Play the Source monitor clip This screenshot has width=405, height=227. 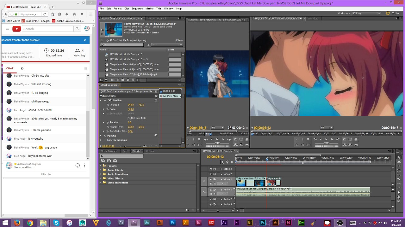point(217,139)
